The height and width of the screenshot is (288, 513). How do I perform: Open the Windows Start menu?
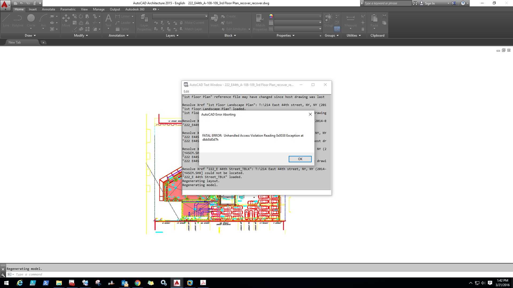[6, 283]
